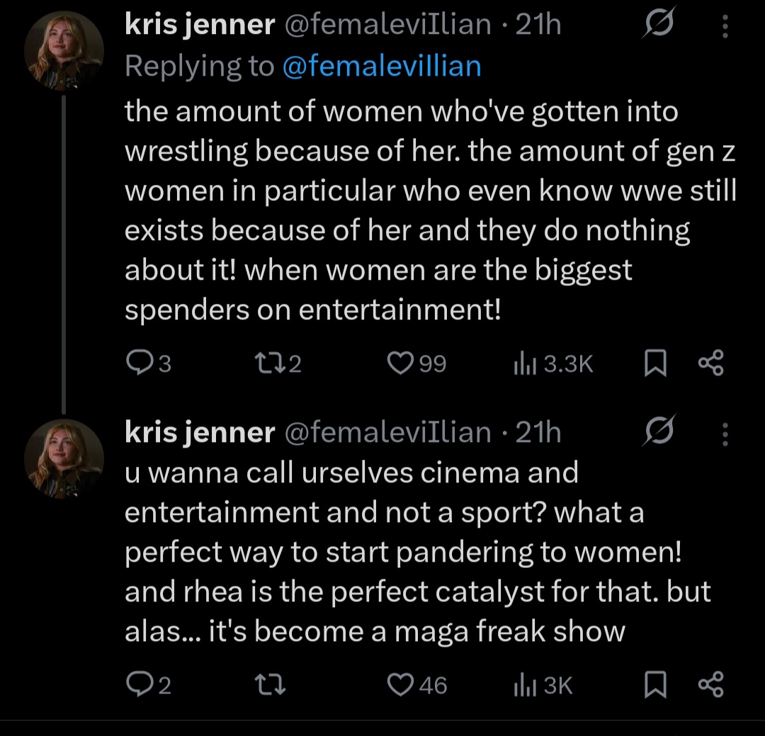Image resolution: width=765 pixels, height=736 pixels.
Task: Tap the first tweet's profile avatar
Action: click(64, 52)
